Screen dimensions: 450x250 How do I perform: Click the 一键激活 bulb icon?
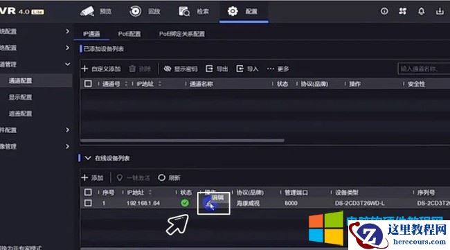(x=119, y=178)
